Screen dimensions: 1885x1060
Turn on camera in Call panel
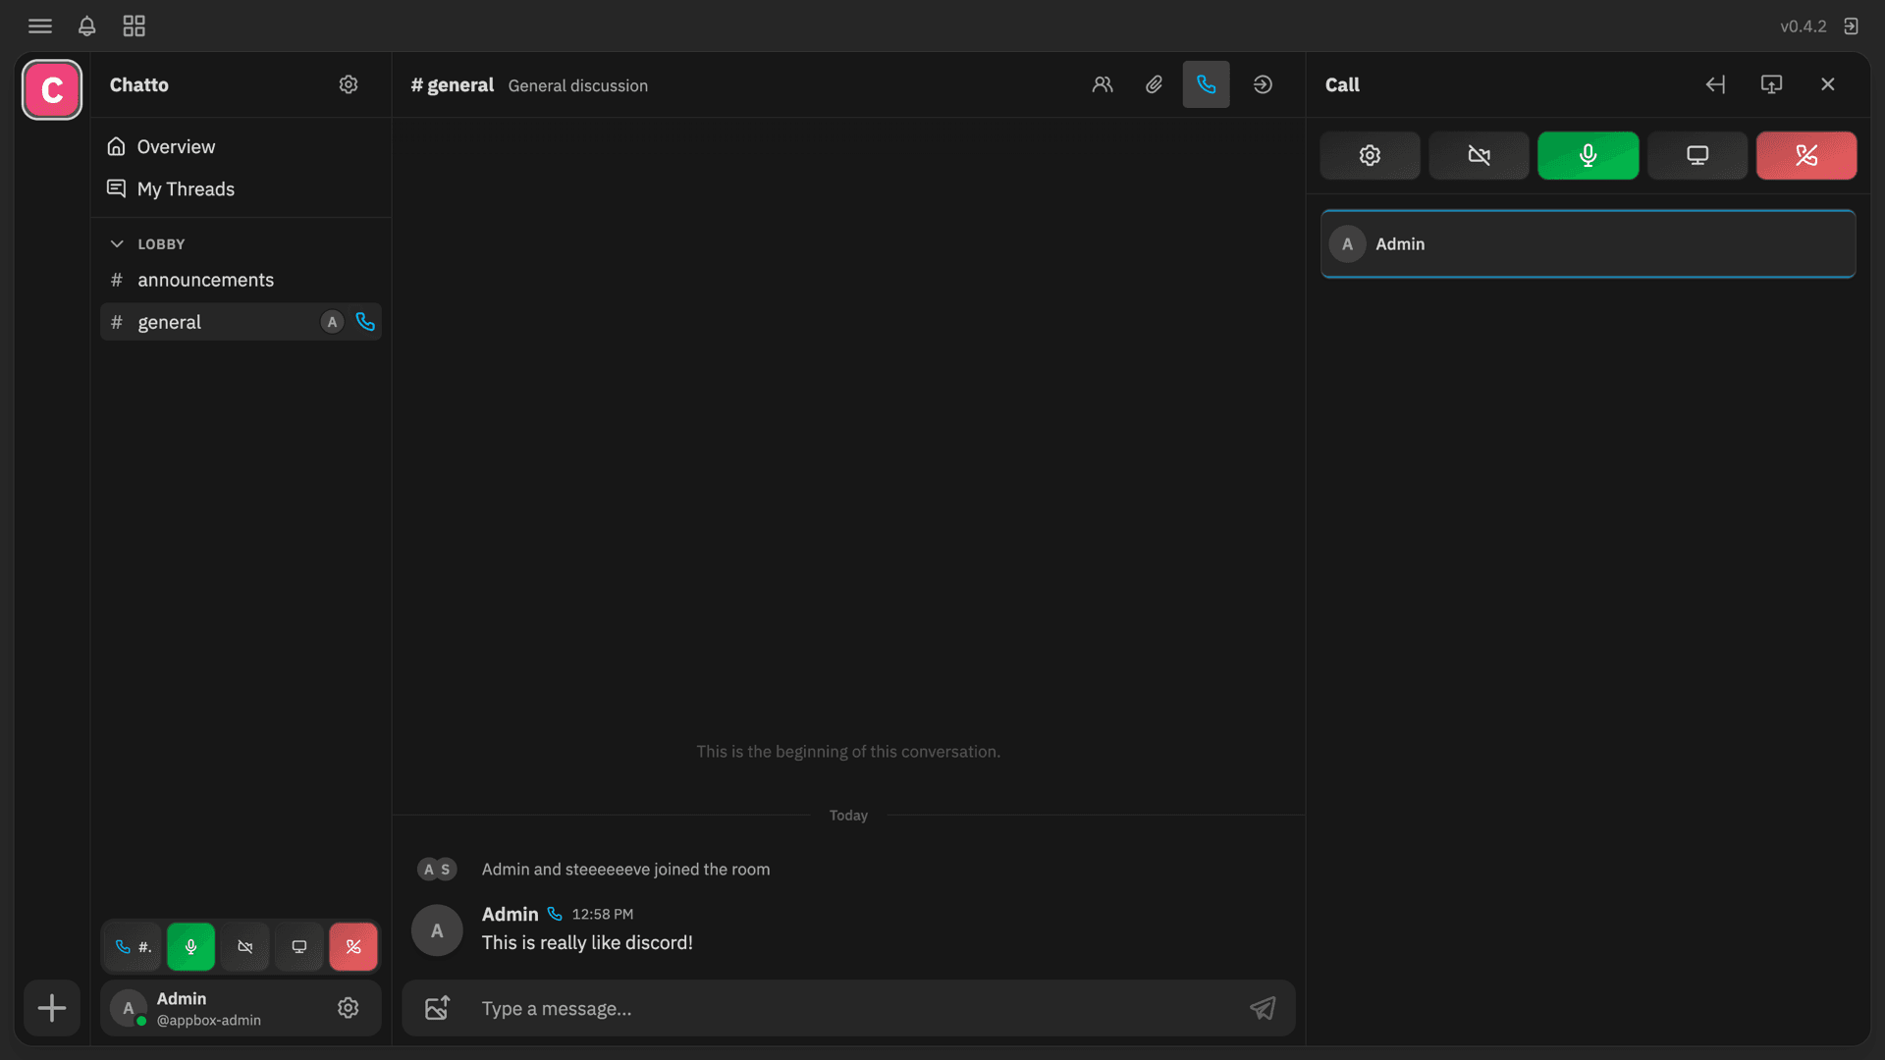(1479, 155)
